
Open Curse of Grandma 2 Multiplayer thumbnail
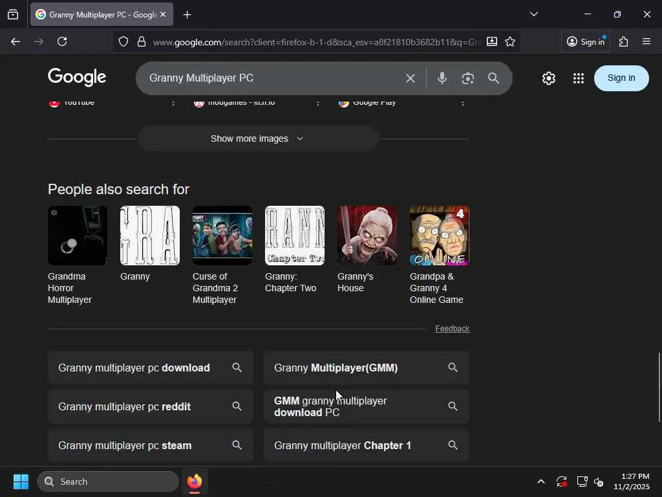[222, 236]
